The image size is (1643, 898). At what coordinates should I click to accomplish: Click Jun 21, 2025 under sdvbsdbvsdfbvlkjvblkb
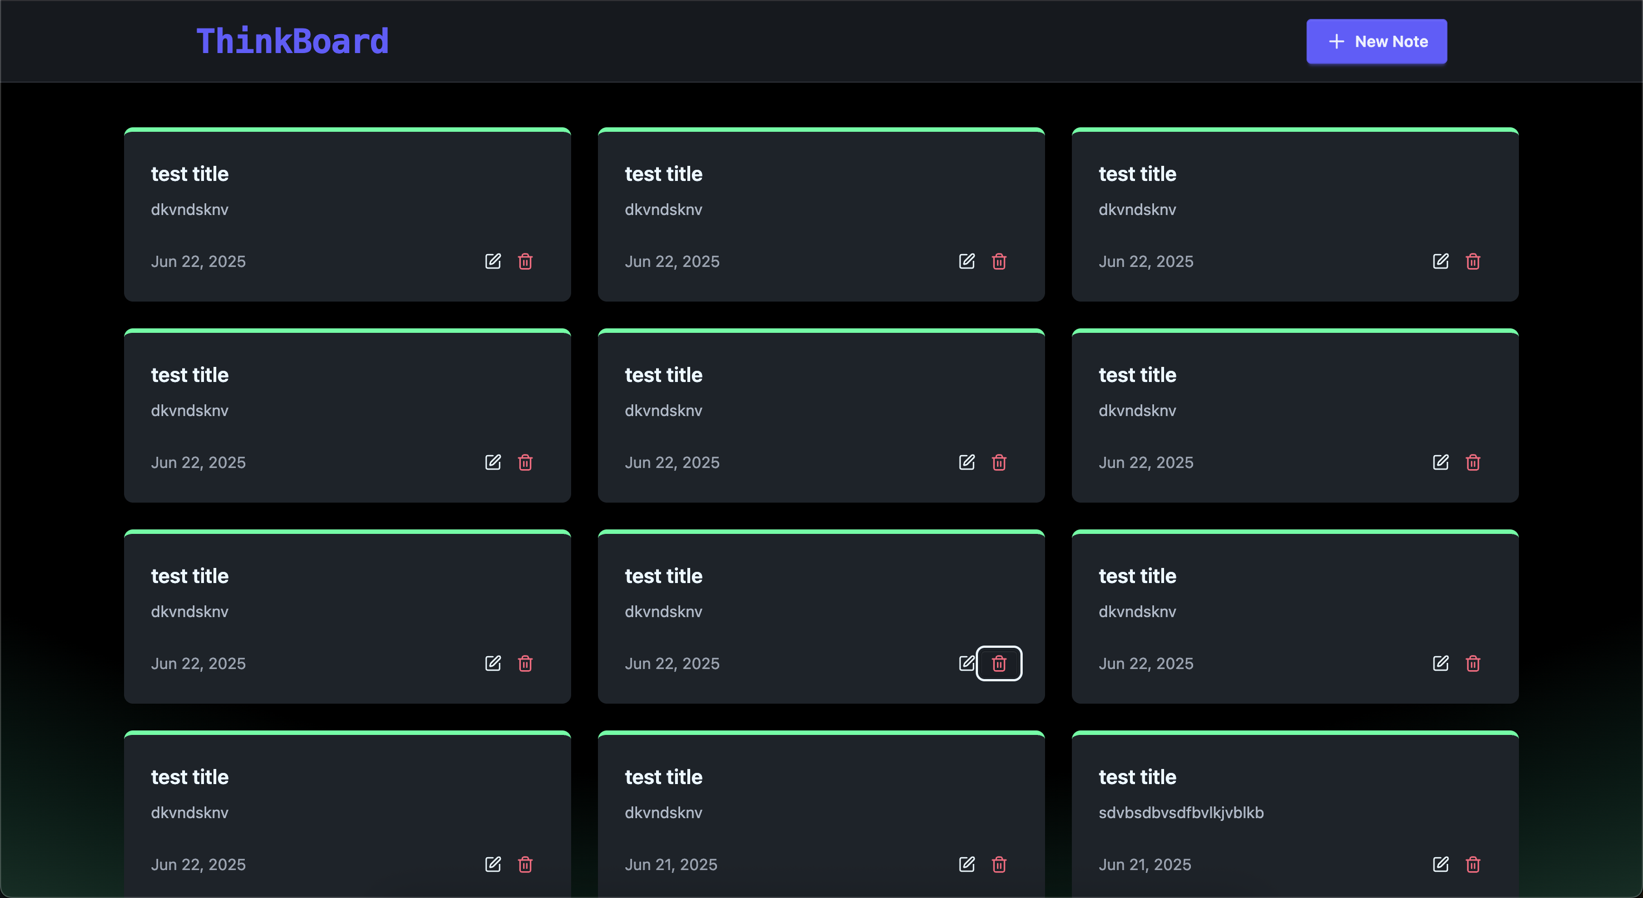[1145, 864]
